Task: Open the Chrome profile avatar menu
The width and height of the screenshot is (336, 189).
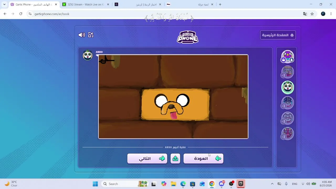Action: tap(323, 14)
